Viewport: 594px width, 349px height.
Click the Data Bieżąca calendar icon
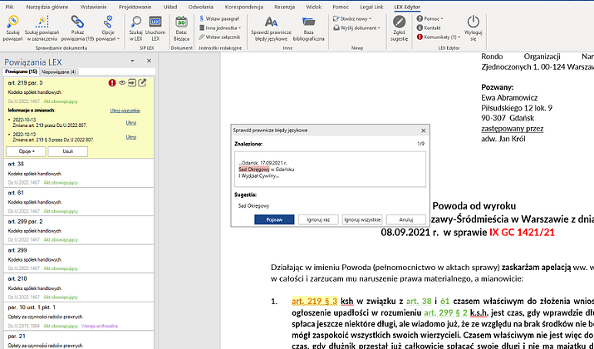coord(182,26)
